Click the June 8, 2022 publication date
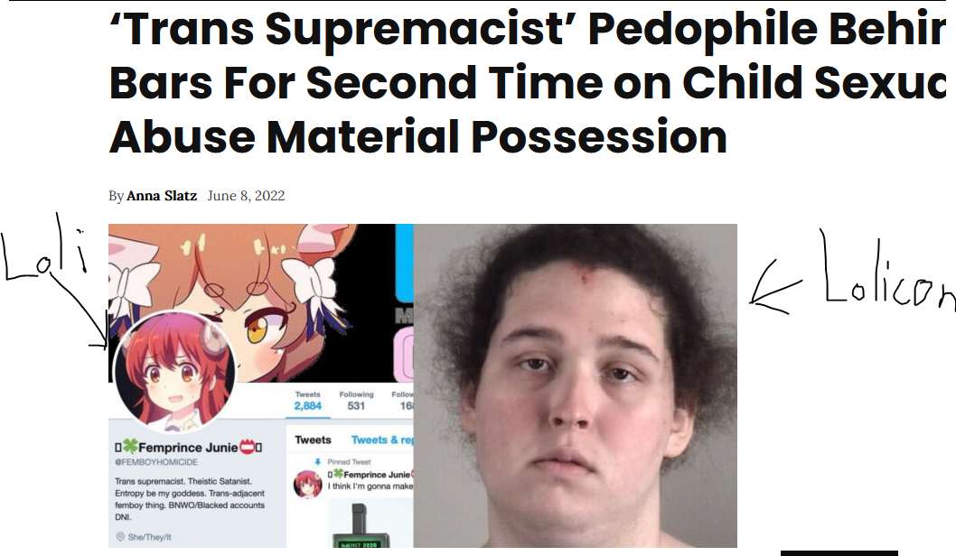The height and width of the screenshot is (556, 956). pos(246,196)
